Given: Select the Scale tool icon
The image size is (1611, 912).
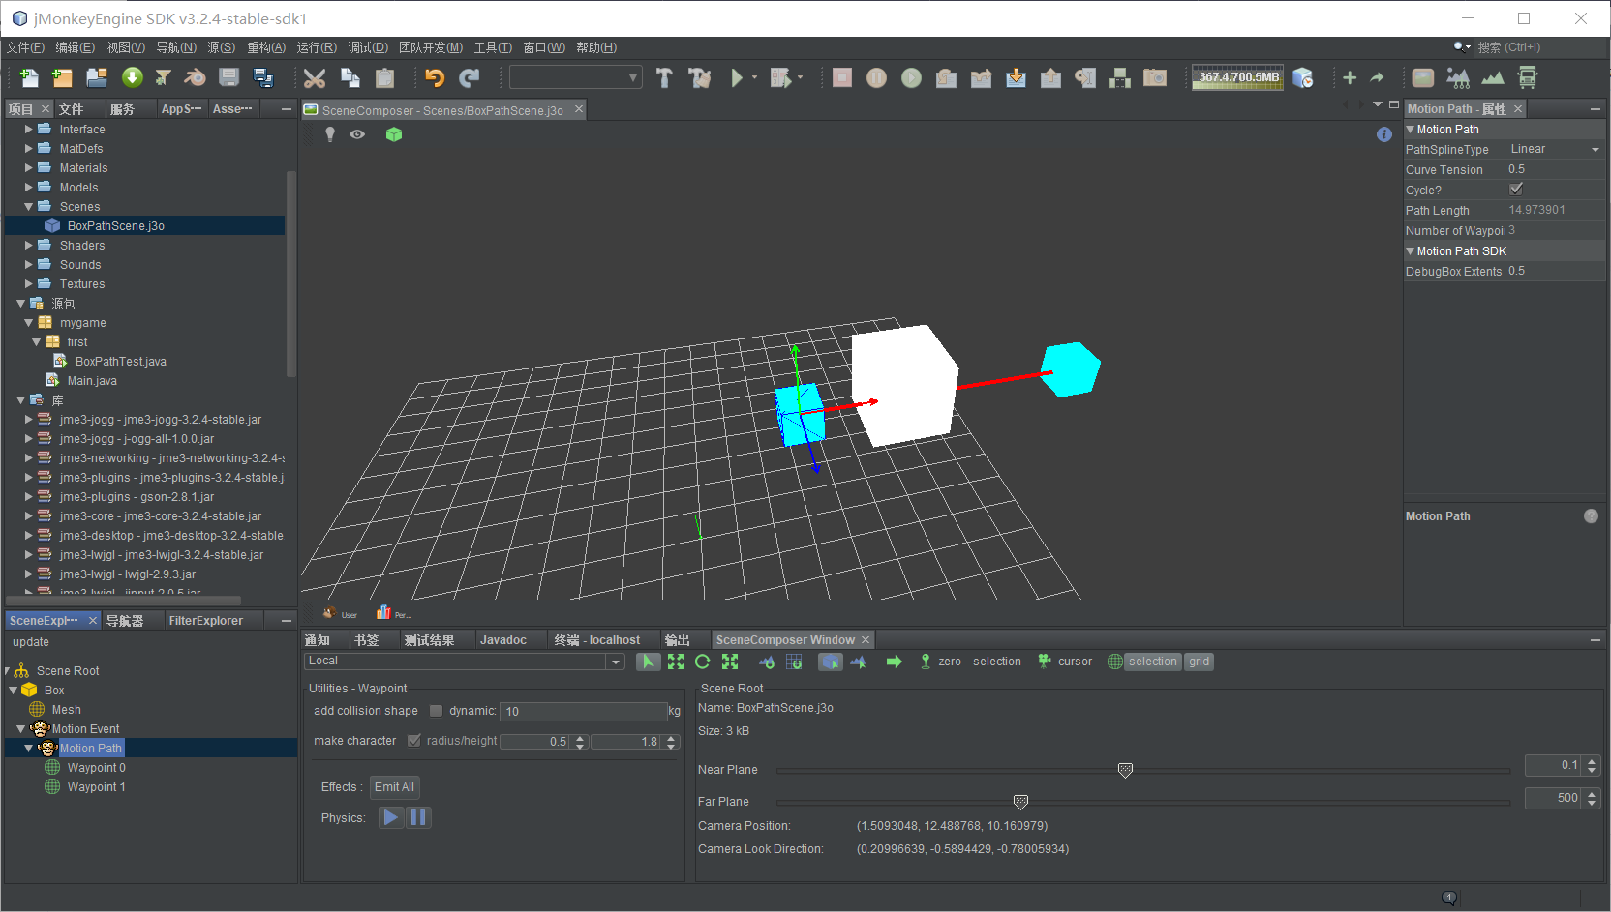Looking at the screenshot, I should [730, 662].
